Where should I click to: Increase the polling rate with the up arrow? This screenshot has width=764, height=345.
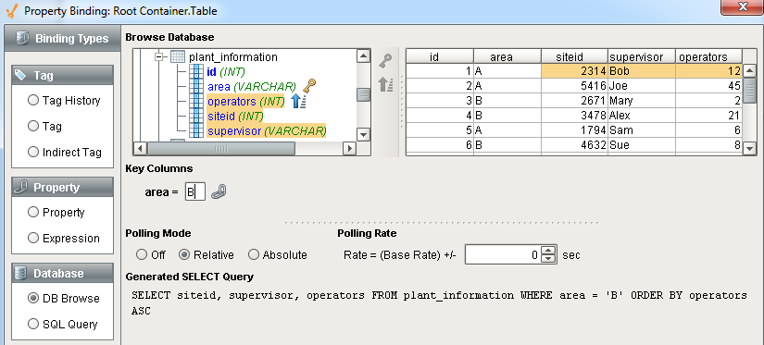(549, 250)
